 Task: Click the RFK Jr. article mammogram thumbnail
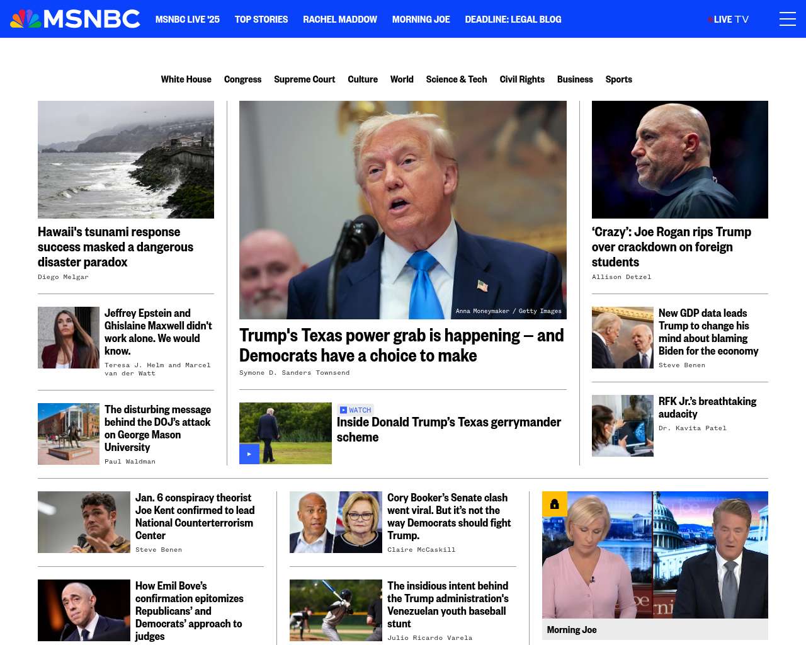click(623, 426)
